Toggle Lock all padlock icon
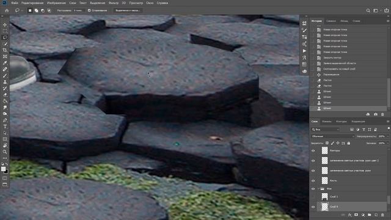The width and height of the screenshot is (391, 220). pyautogui.click(x=349, y=143)
